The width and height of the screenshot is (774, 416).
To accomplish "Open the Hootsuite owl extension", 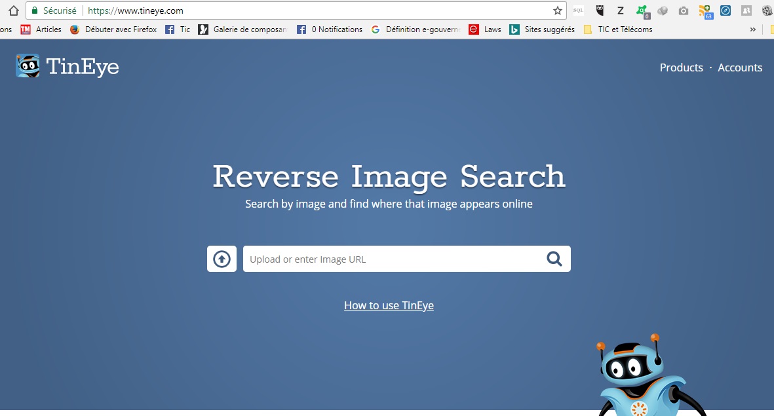I will click(x=600, y=10).
